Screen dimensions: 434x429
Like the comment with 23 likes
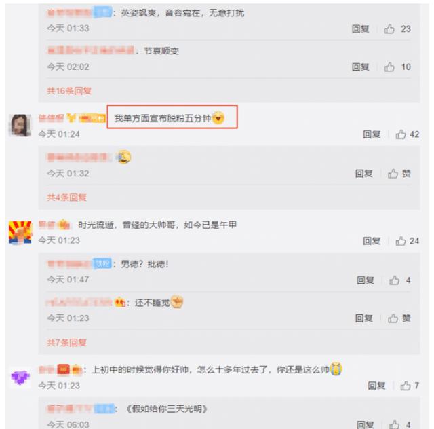(389, 29)
